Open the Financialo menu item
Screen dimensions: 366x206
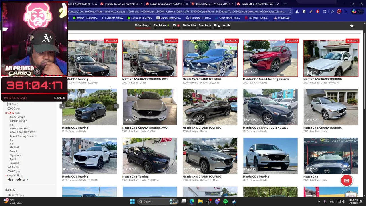(x=189, y=25)
